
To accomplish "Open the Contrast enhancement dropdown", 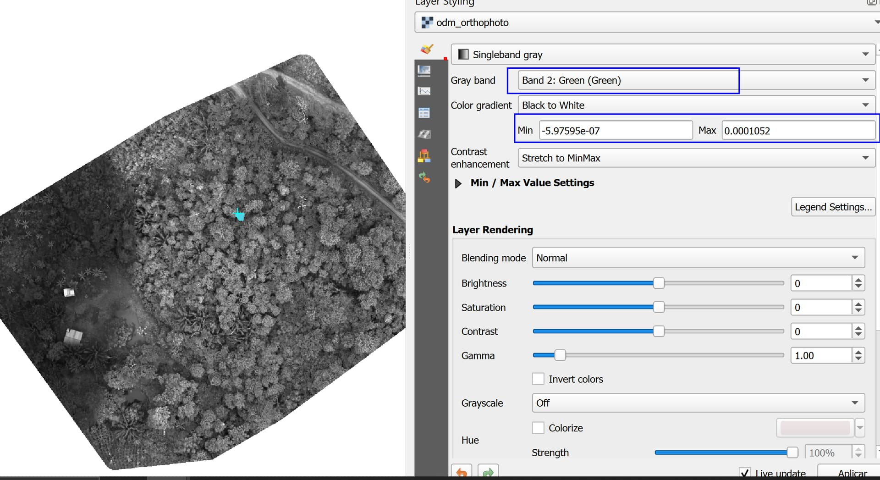I will (x=865, y=158).
